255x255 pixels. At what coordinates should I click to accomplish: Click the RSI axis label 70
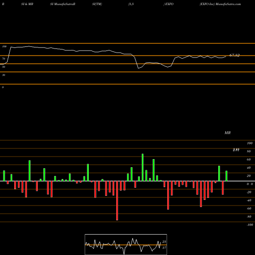point(4,59)
